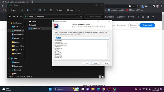The image size is (164, 92).
Task: Click Copy icon in Explorer toolbar
Action: (x=28, y=10)
